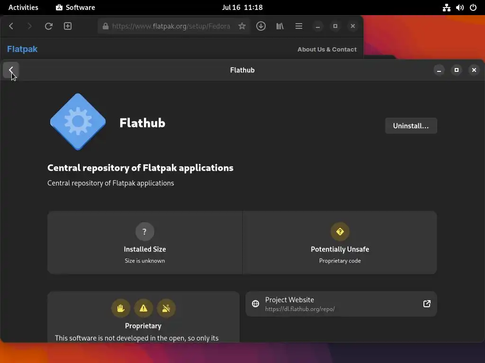Open the Installed Size info tile
Screen dimensions: 485x363
pyautogui.click(x=144, y=242)
